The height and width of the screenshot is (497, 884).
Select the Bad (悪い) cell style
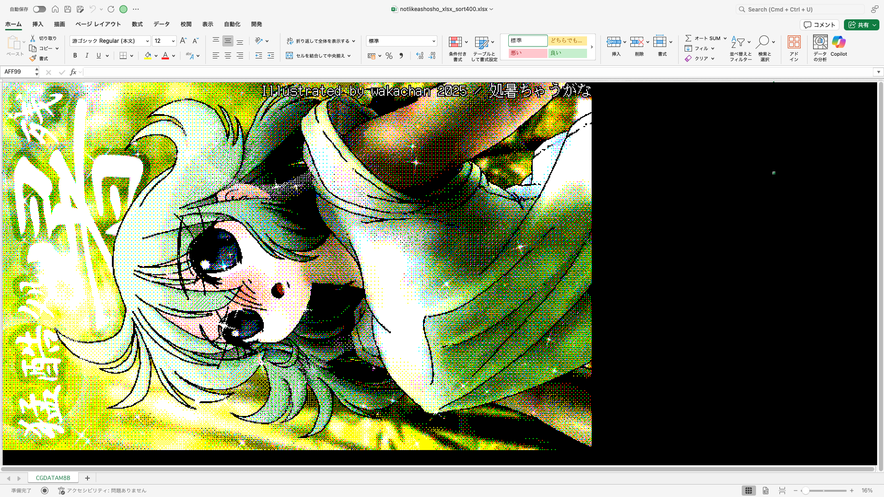click(x=528, y=53)
